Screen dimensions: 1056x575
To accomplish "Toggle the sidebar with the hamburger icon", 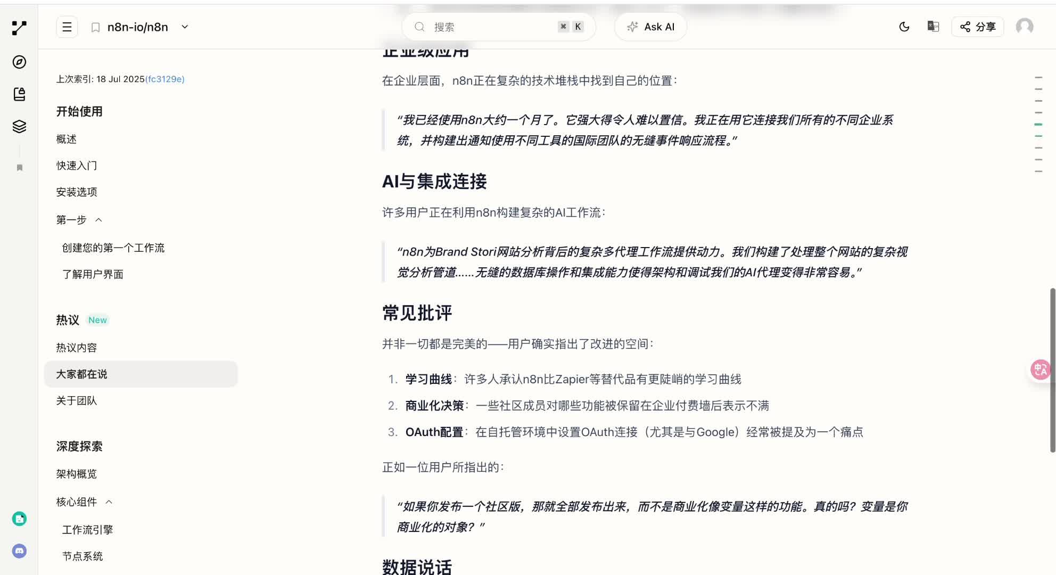I will click(67, 27).
